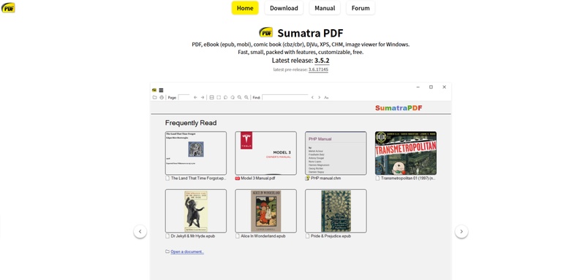
Task: Click the Sumatra PDF logo beside the heading
Action: 266,32
